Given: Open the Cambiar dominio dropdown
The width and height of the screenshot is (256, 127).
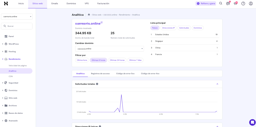Looking at the screenshot, I should point(109,49).
